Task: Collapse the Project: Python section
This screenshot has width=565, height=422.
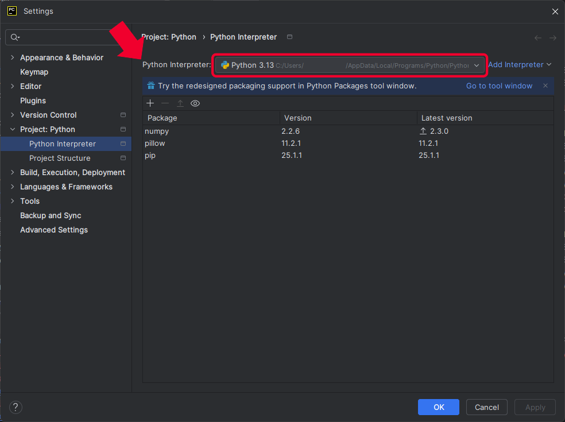Action: click(x=13, y=130)
